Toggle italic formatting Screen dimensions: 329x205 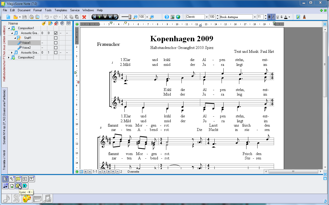(273, 17)
